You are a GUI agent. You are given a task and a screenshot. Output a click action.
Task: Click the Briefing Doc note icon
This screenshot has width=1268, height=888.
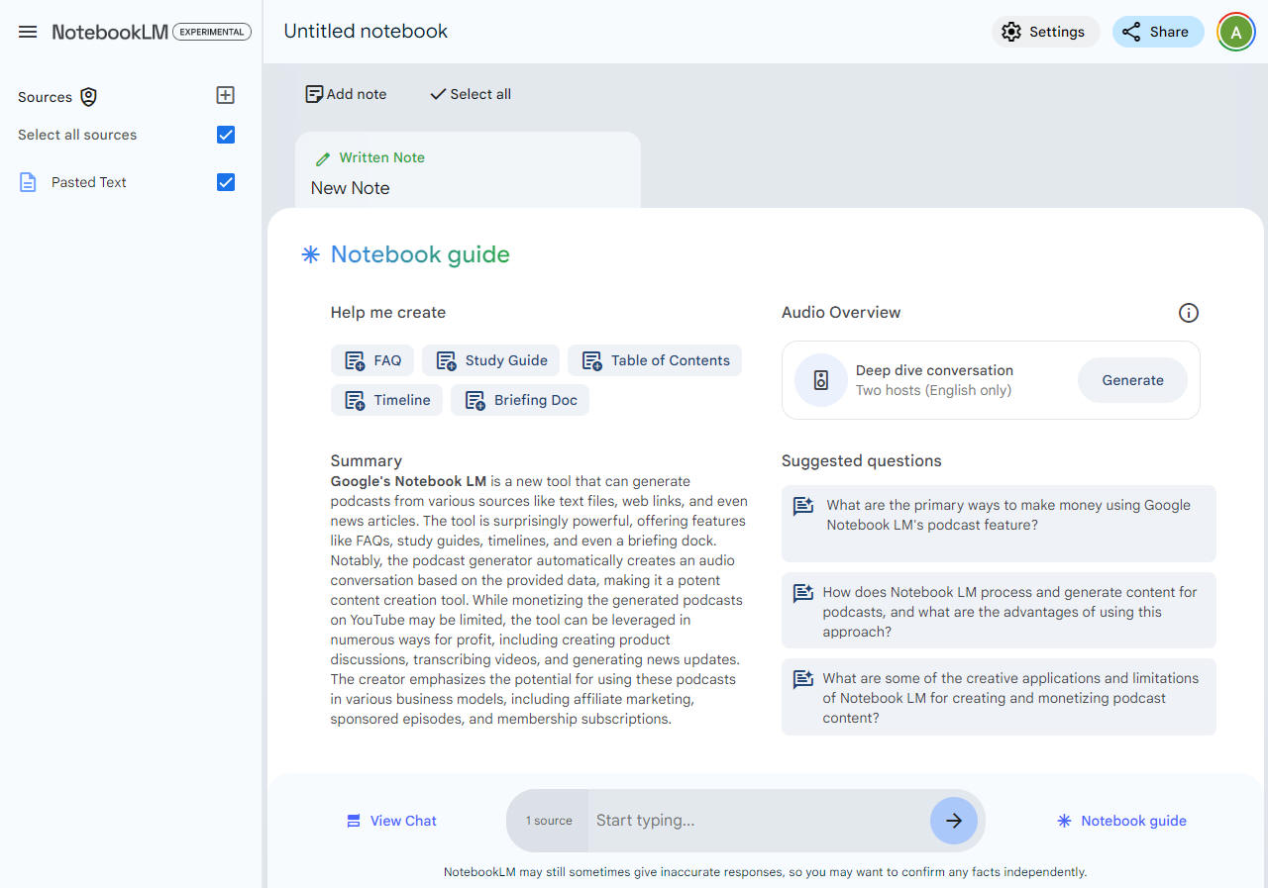(x=475, y=401)
